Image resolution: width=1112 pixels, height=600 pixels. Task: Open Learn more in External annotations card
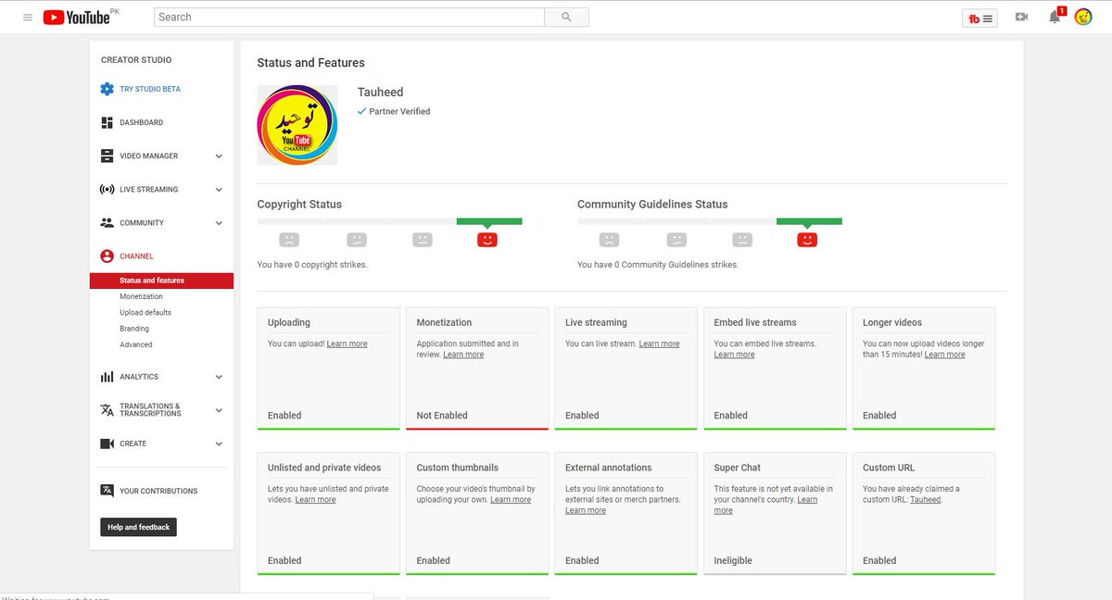click(586, 510)
